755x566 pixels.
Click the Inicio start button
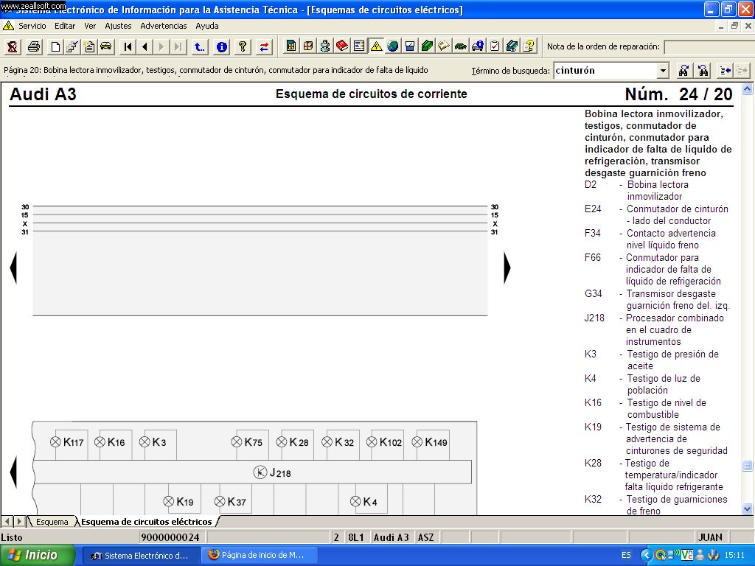37,555
